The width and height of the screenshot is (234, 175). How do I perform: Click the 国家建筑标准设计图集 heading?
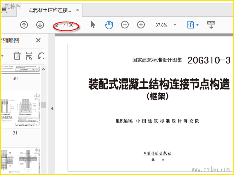(x=157, y=60)
